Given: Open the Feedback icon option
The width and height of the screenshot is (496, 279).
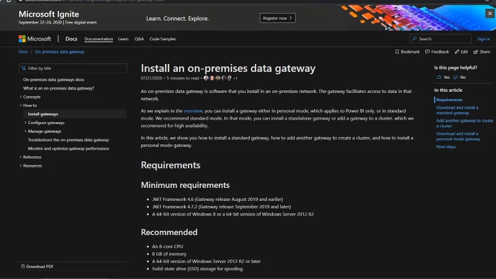Looking at the screenshot, I should [427, 51].
